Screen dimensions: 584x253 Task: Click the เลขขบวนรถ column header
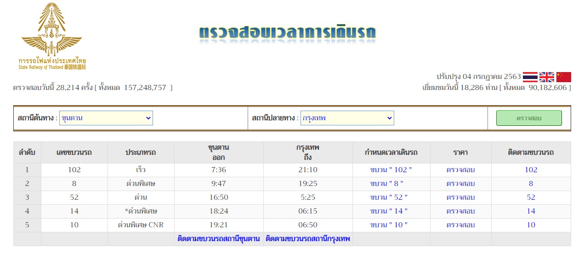74,152
